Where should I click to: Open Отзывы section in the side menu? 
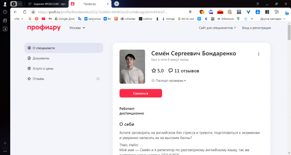(64, 79)
